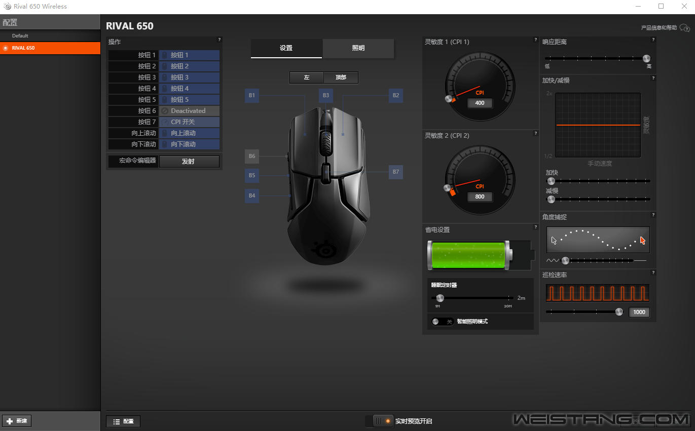Image resolution: width=695 pixels, height=431 pixels.
Task: Click 产品信息和帮助 help icon
Action: coord(684,28)
